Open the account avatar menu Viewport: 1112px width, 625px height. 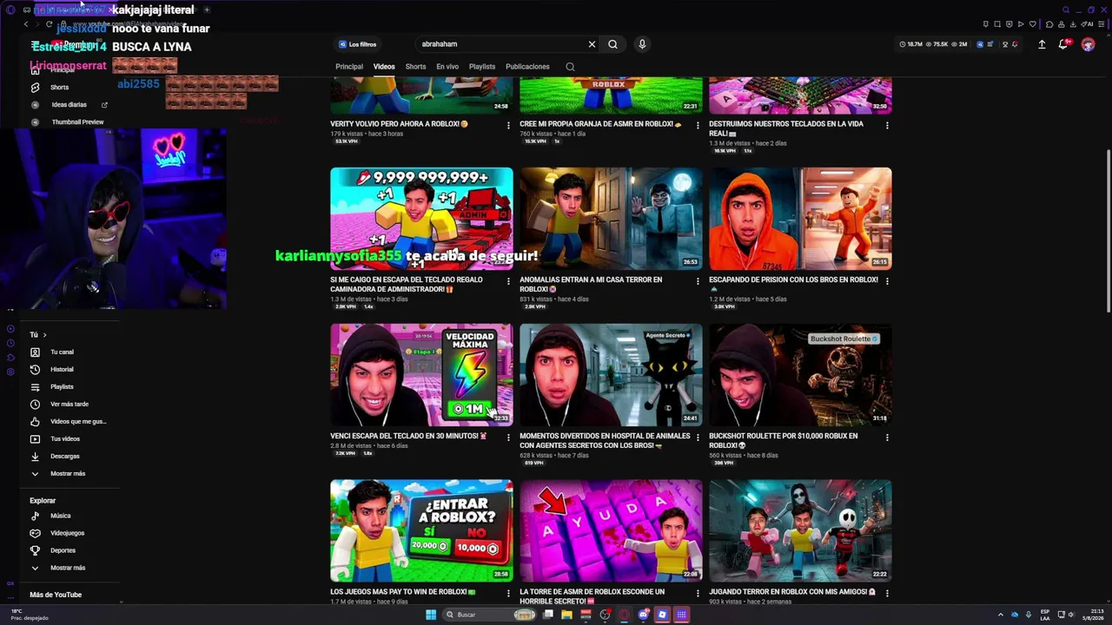coord(1088,44)
